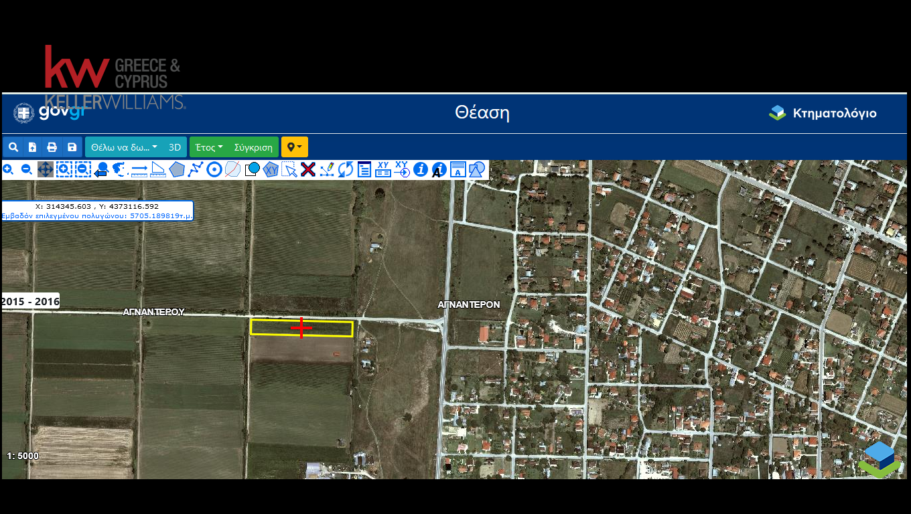The height and width of the screenshot is (514, 911).
Task: Open the 'Θέλω να δω...' dropdown
Action: coord(124,147)
